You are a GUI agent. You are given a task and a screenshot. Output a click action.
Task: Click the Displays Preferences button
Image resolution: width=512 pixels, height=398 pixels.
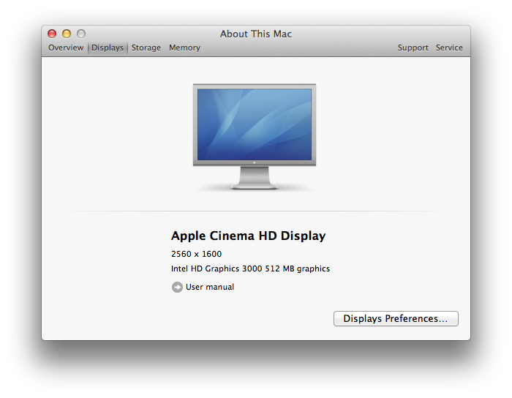coord(396,318)
